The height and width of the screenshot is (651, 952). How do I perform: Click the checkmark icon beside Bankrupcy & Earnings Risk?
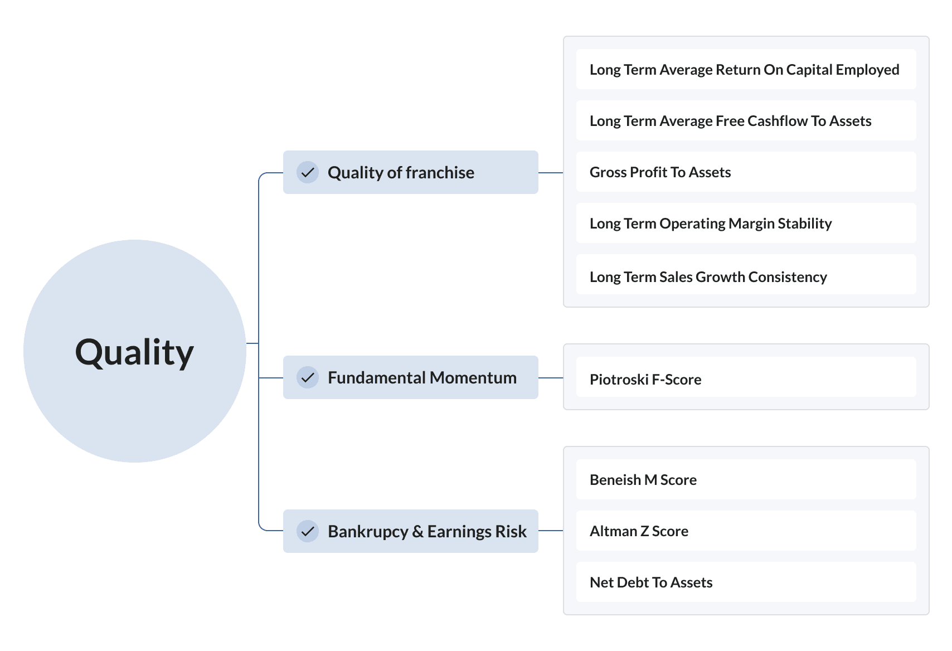[x=308, y=531]
